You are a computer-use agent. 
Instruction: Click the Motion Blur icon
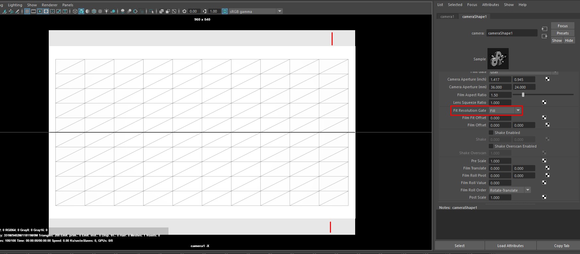click(129, 11)
